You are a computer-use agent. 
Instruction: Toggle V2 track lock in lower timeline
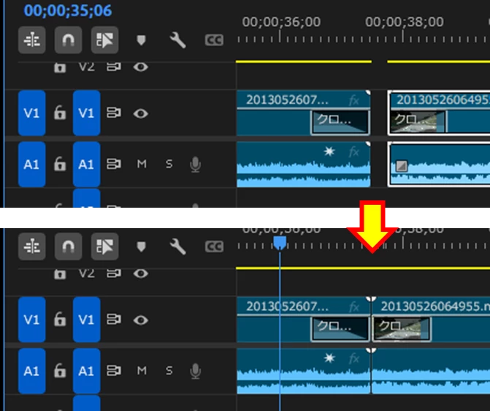(60, 274)
